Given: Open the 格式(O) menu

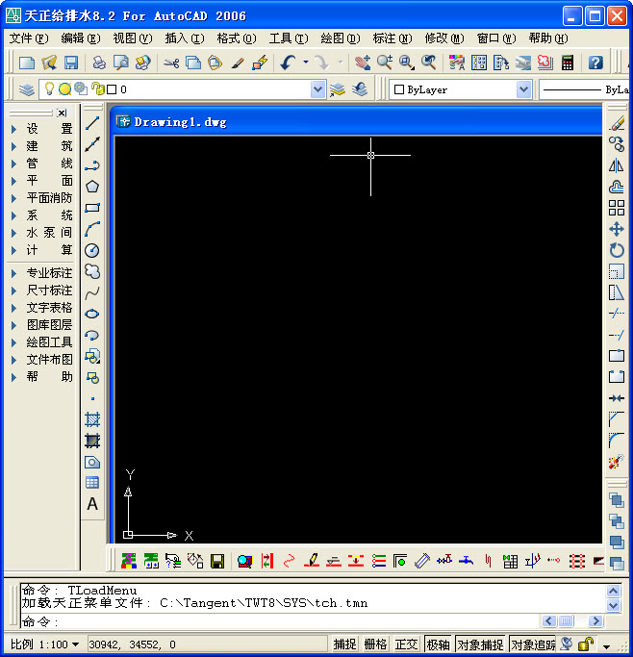Looking at the screenshot, I should 236,38.
